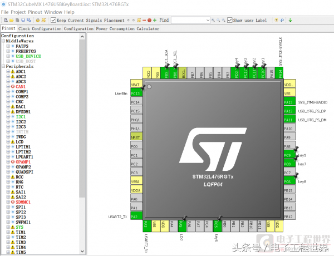Click the CAN1 red error icon
The image size is (334, 256).
13,87
